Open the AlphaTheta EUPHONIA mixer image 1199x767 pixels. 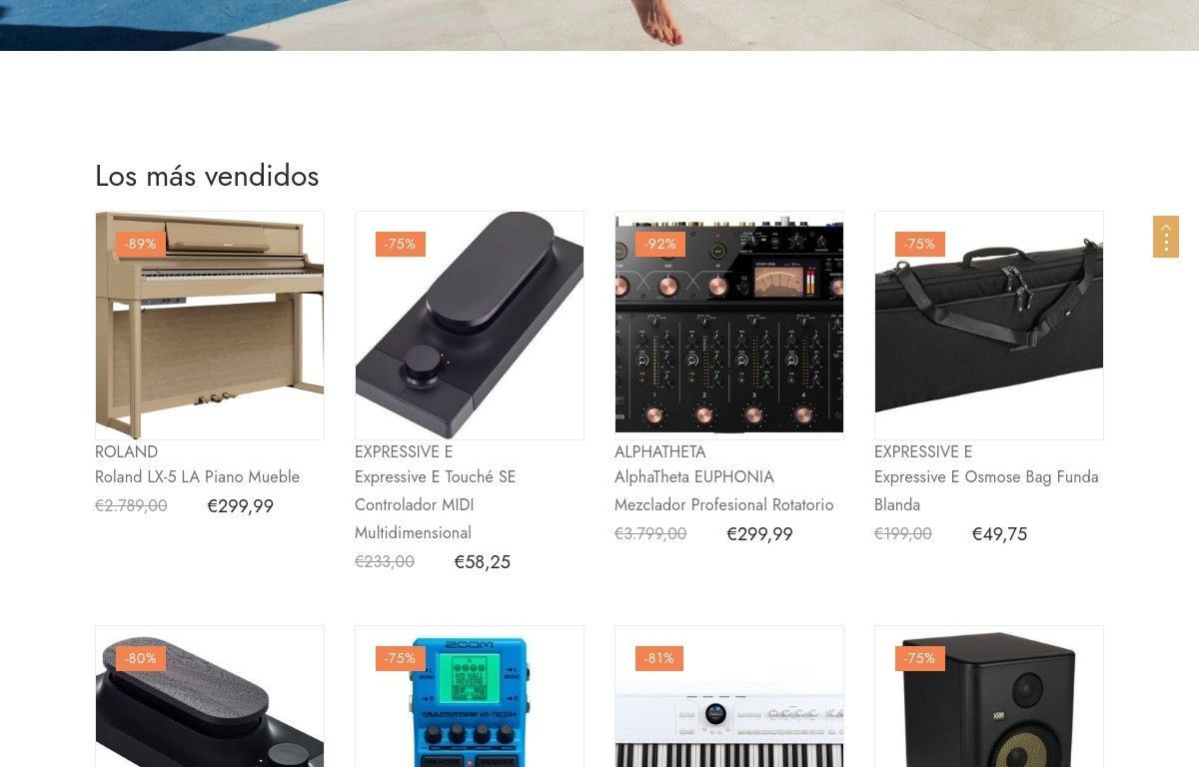(x=729, y=326)
